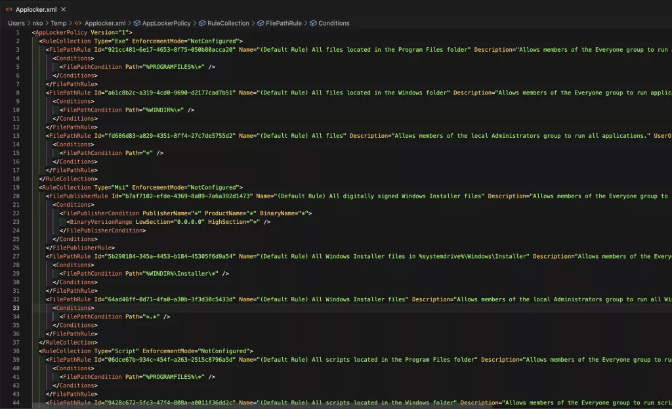Select the Applocker.xml tab title
Viewport: 672px width, 409px height.
pyautogui.click(x=36, y=9)
